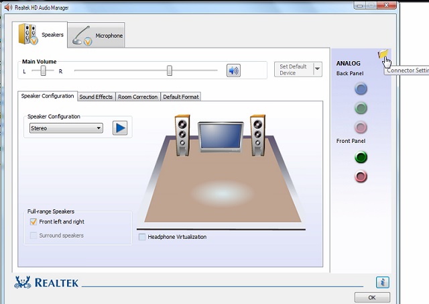Open the information icon at bottom right
The image size is (429, 304).
point(382,283)
